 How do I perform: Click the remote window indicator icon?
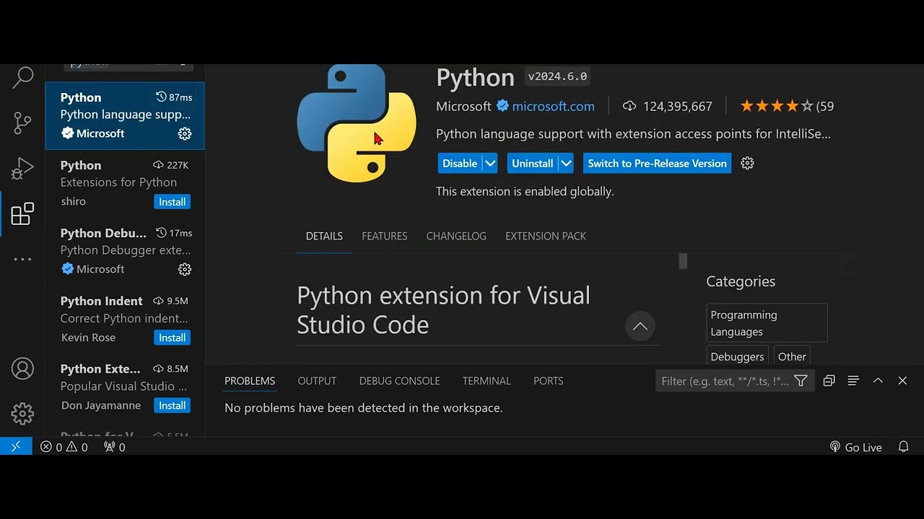[x=16, y=447]
